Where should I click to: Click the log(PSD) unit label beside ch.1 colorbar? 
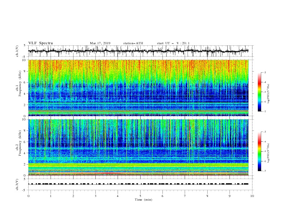[x=269, y=94]
